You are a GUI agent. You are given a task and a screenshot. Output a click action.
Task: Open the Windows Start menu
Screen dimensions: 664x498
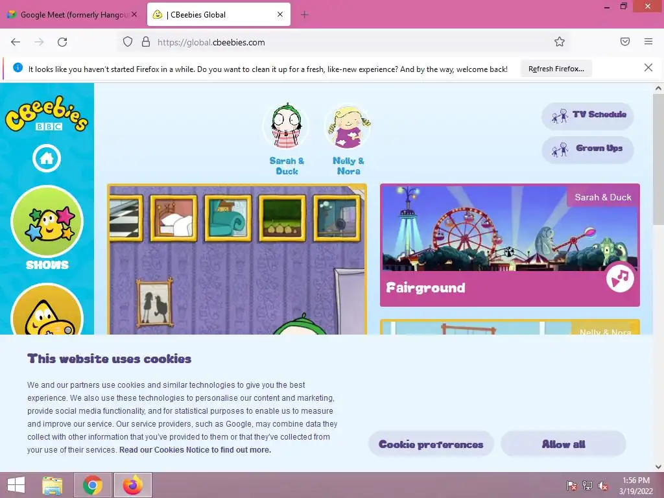[16, 485]
